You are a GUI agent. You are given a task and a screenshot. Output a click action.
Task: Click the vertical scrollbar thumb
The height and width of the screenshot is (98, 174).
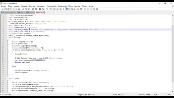coord(172,53)
